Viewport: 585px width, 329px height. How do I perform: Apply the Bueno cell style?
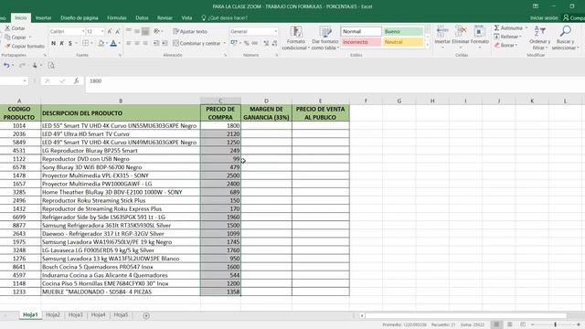click(403, 32)
